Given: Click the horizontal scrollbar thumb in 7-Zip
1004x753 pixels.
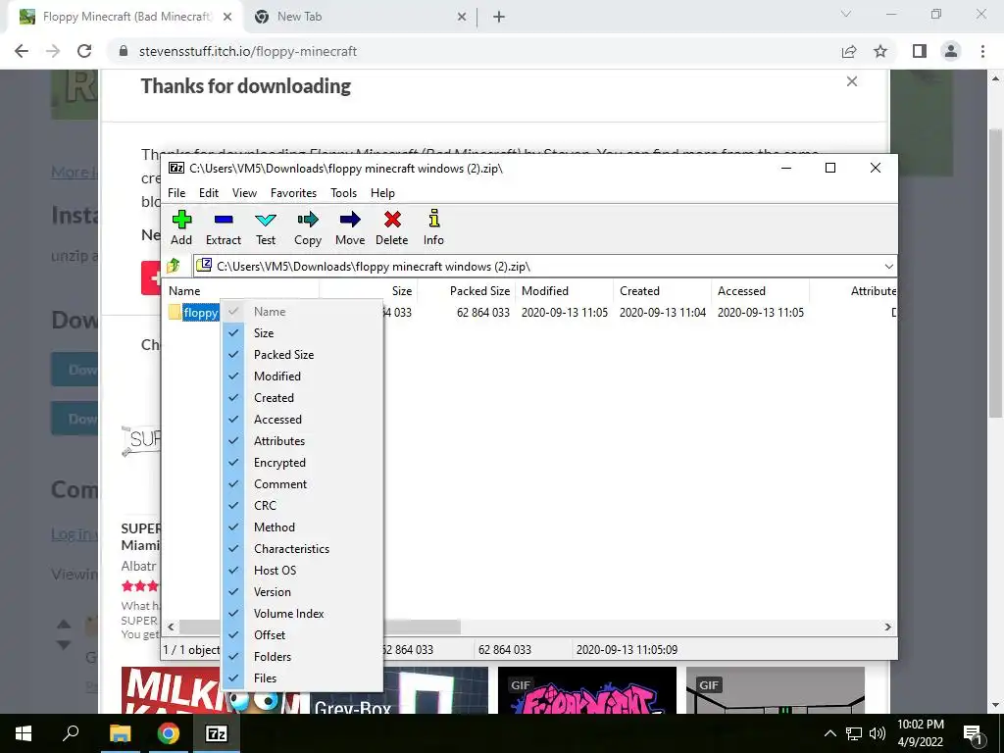Looking at the screenshot, I should tap(422, 627).
